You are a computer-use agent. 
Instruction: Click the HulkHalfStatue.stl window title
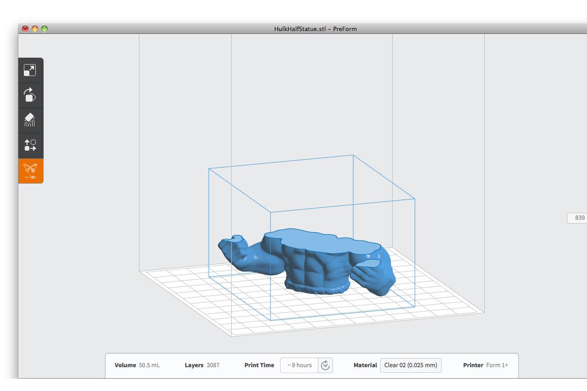(316, 29)
